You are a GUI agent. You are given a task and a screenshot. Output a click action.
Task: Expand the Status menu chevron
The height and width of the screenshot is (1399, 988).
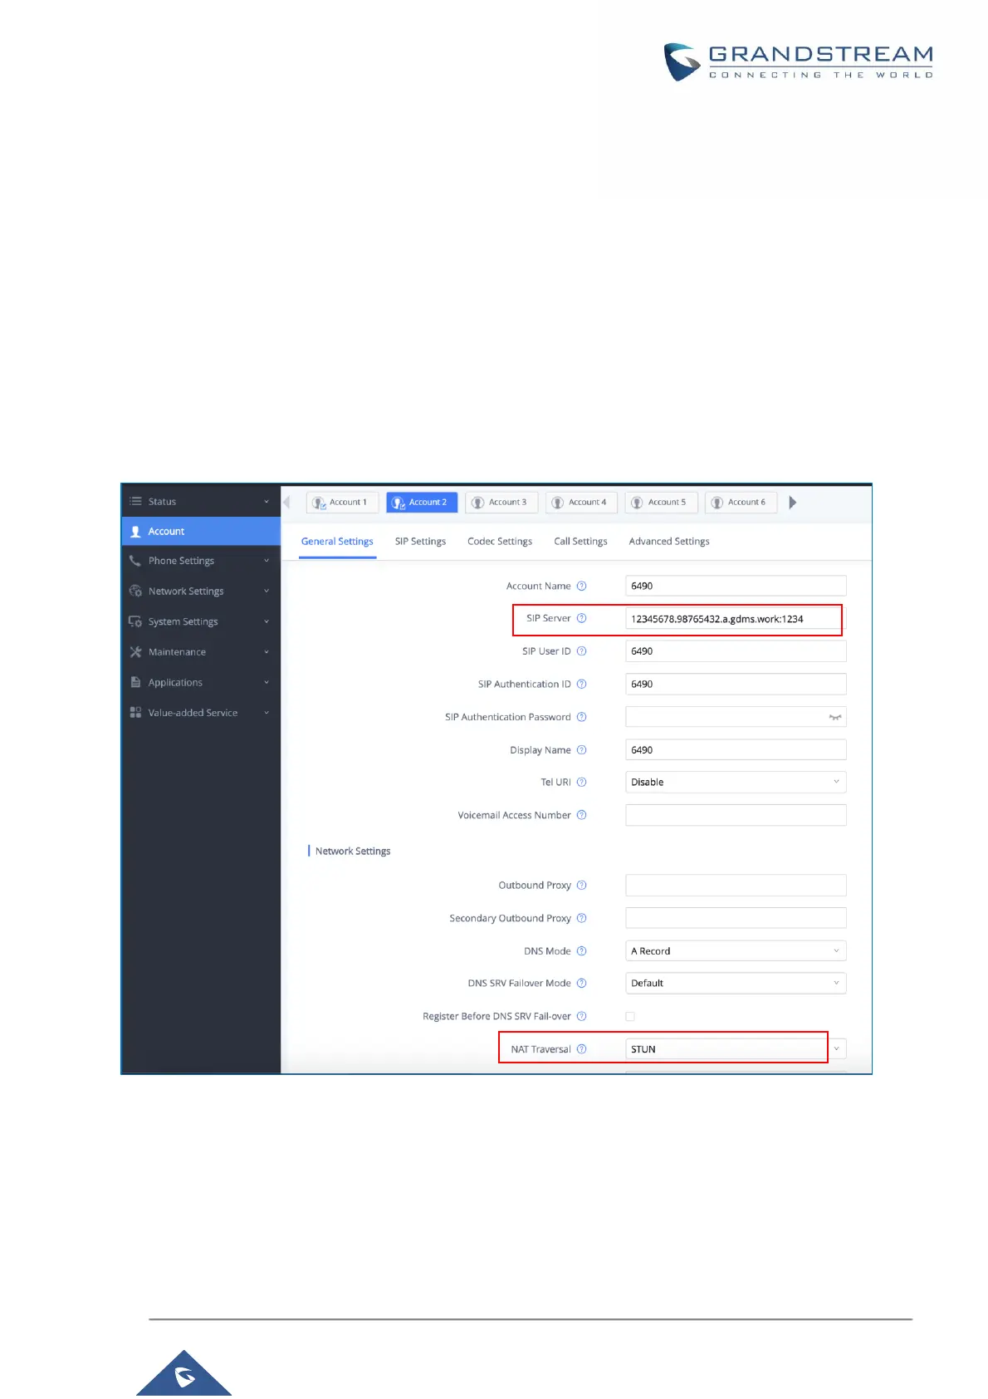click(267, 501)
